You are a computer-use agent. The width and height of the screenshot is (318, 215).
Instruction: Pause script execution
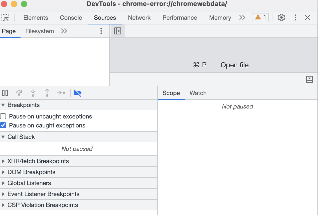(x=5, y=93)
